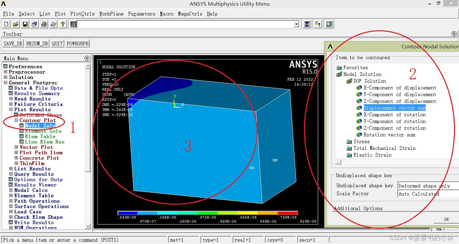
Task: Click the Open ANSYS File icon
Action: (16, 24)
